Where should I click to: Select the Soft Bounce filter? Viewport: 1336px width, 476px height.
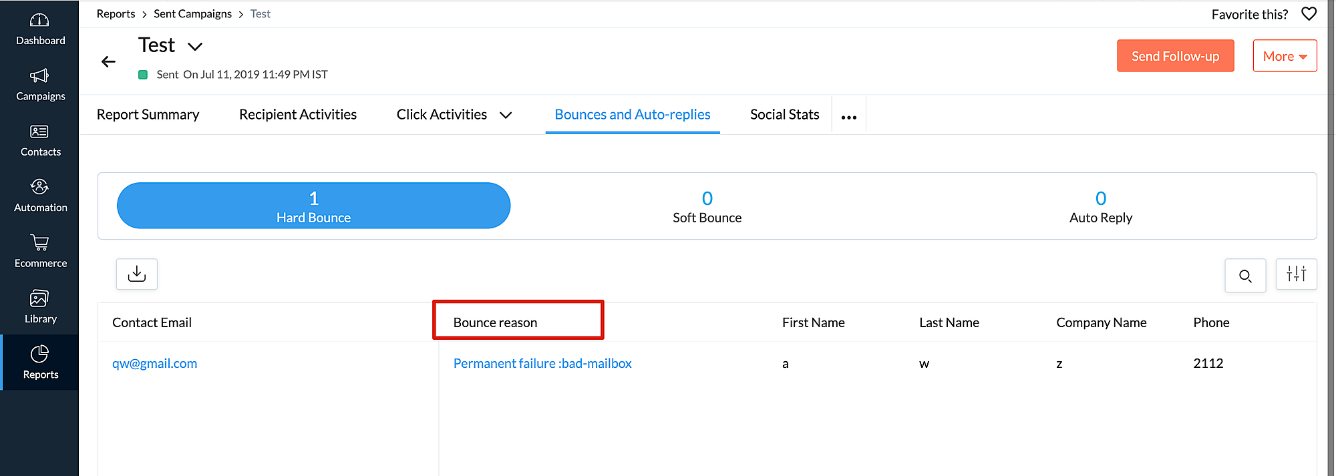coord(707,206)
